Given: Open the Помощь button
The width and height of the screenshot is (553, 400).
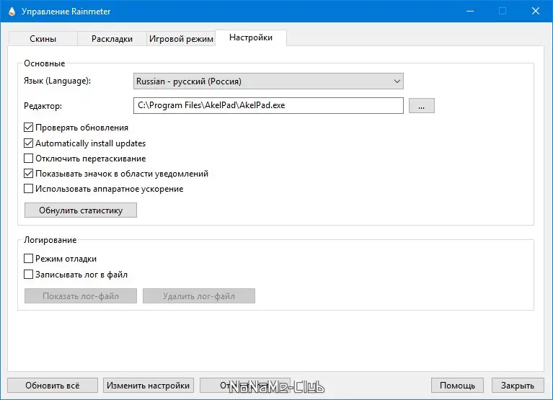Looking at the screenshot, I should click(457, 386).
